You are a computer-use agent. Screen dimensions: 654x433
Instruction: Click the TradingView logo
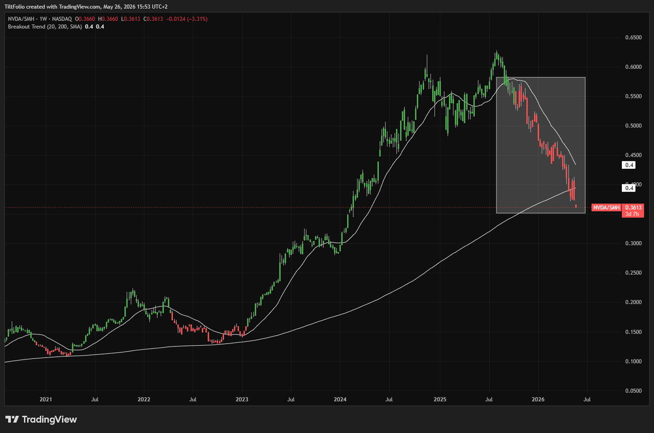[41, 419]
